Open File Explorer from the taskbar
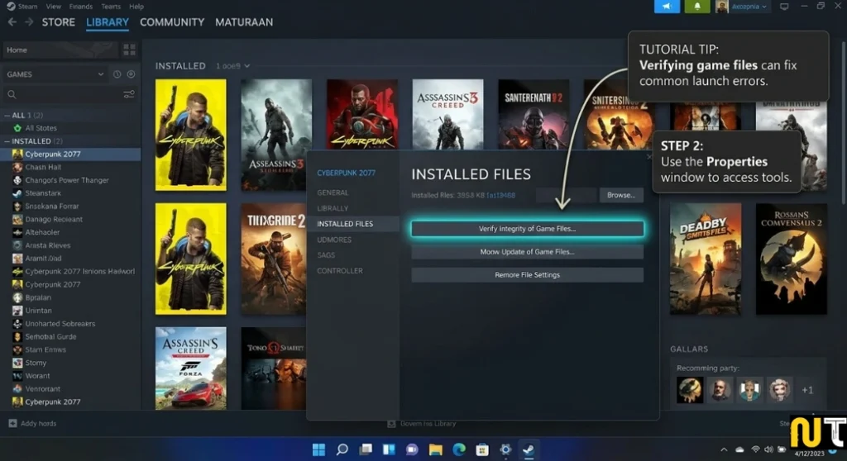This screenshot has width=847, height=461. pyautogui.click(x=435, y=449)
